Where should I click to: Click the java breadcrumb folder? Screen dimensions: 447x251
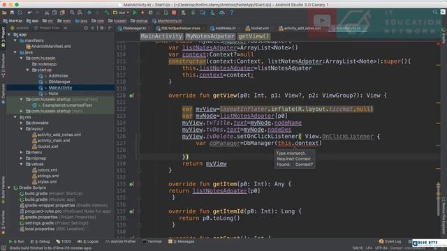[81, 21]
